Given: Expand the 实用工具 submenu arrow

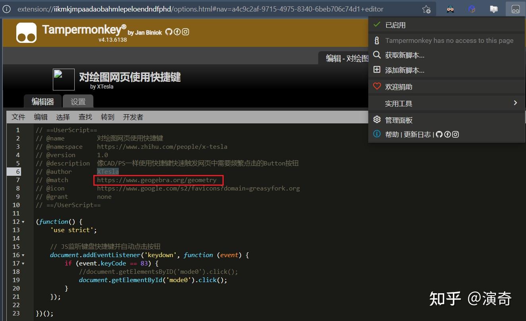Looking at the screenshot, I should [515, 103].
